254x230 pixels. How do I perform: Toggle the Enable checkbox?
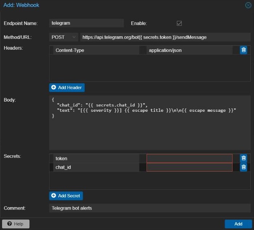pyautogui.click(x=179, y=23)
